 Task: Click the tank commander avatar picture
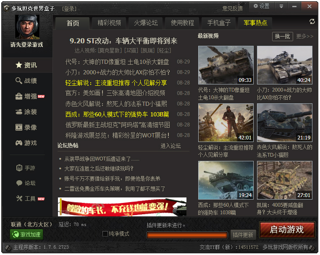[27, 27]
